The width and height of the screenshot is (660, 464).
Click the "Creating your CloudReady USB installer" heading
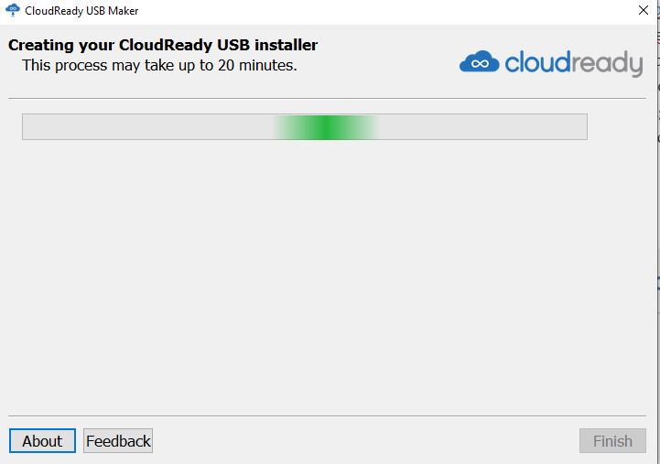point(163,45)
